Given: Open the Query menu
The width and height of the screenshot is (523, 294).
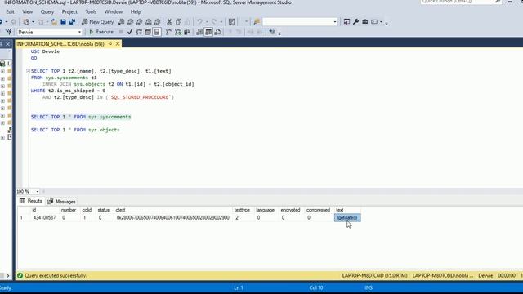Looking at the screenshot, I should [47, 11].
